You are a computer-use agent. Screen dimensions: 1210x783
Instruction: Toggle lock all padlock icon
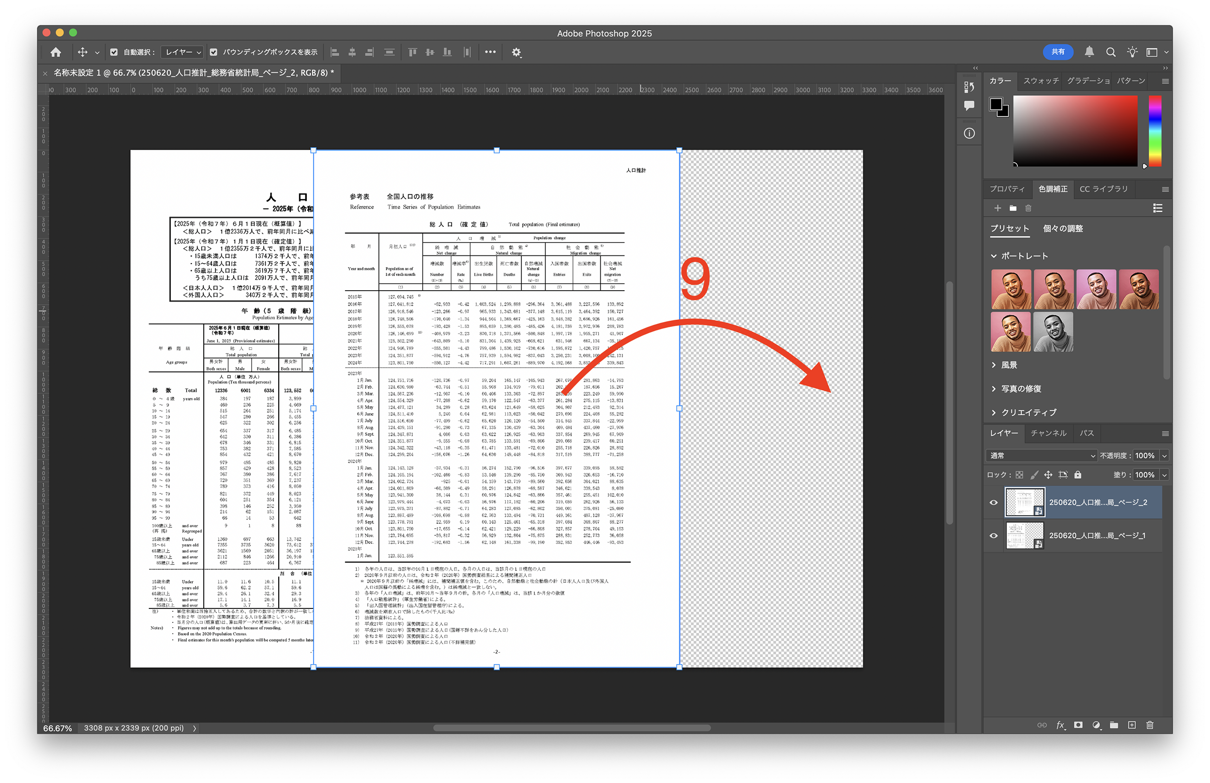pos(1078,475)
